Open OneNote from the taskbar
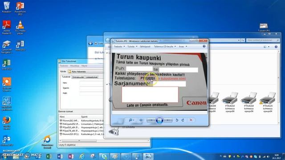Screen dimensions: 285x160 [71, 156]
